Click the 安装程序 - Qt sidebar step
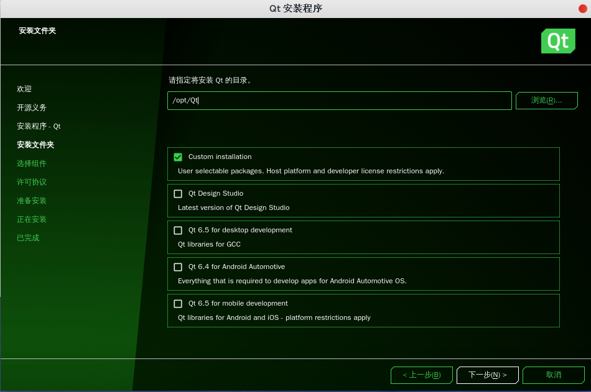The image size is (591, 392). pyautogui.click(x=39, y=126)
